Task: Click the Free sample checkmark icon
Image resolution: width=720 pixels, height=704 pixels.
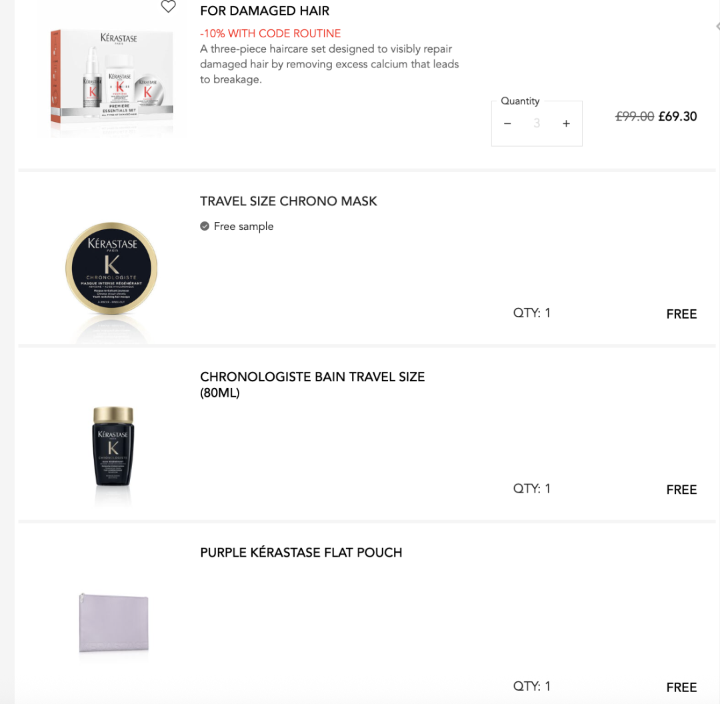Action: tap(205, 226)
